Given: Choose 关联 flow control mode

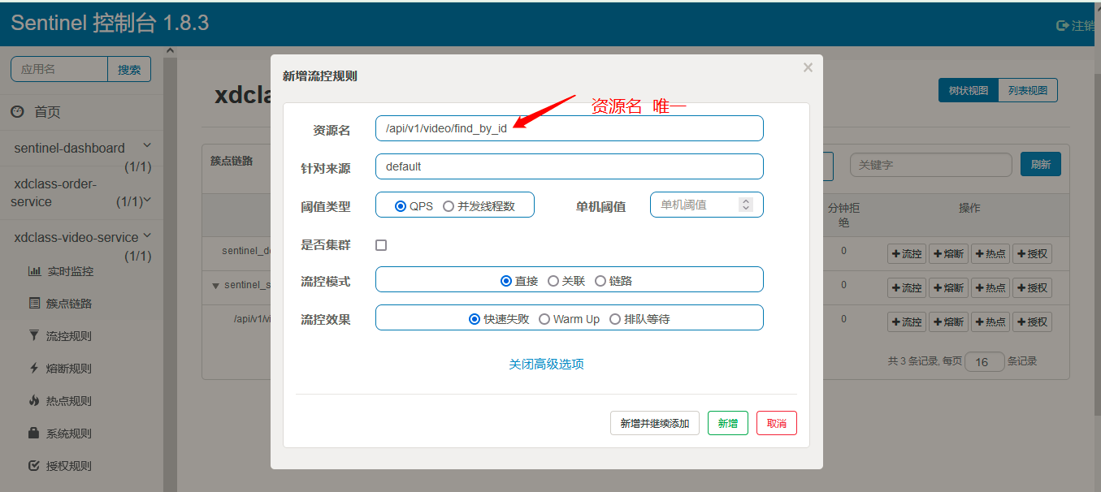Looking at the screenshot, I should pyautogui.click(x=553, y=281).
